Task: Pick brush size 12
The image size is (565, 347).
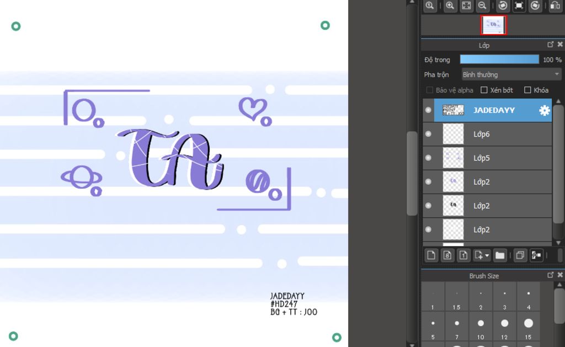Action: point(504,327)
